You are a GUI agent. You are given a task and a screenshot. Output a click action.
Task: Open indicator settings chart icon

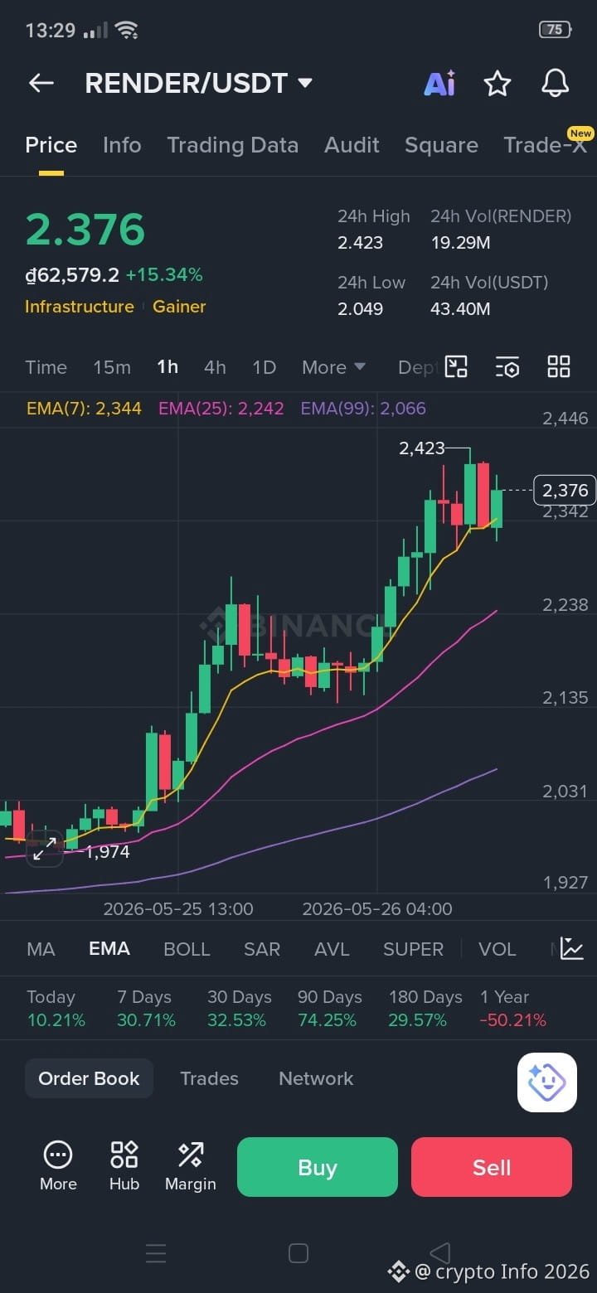572,948
